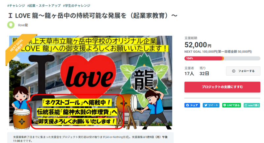Screen dimensions: 264x143
Task: Open the #学生のチャレンジ hashtag
Action: click(x=77, y=6)
